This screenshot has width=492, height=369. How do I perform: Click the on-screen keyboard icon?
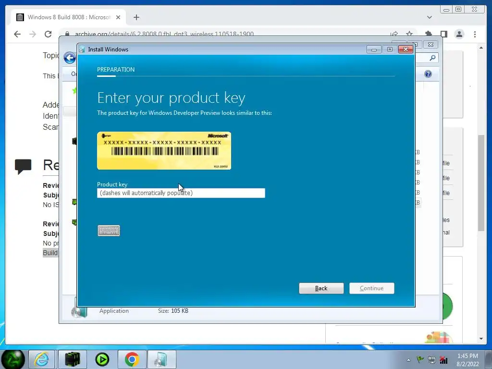tap(109, 231)
